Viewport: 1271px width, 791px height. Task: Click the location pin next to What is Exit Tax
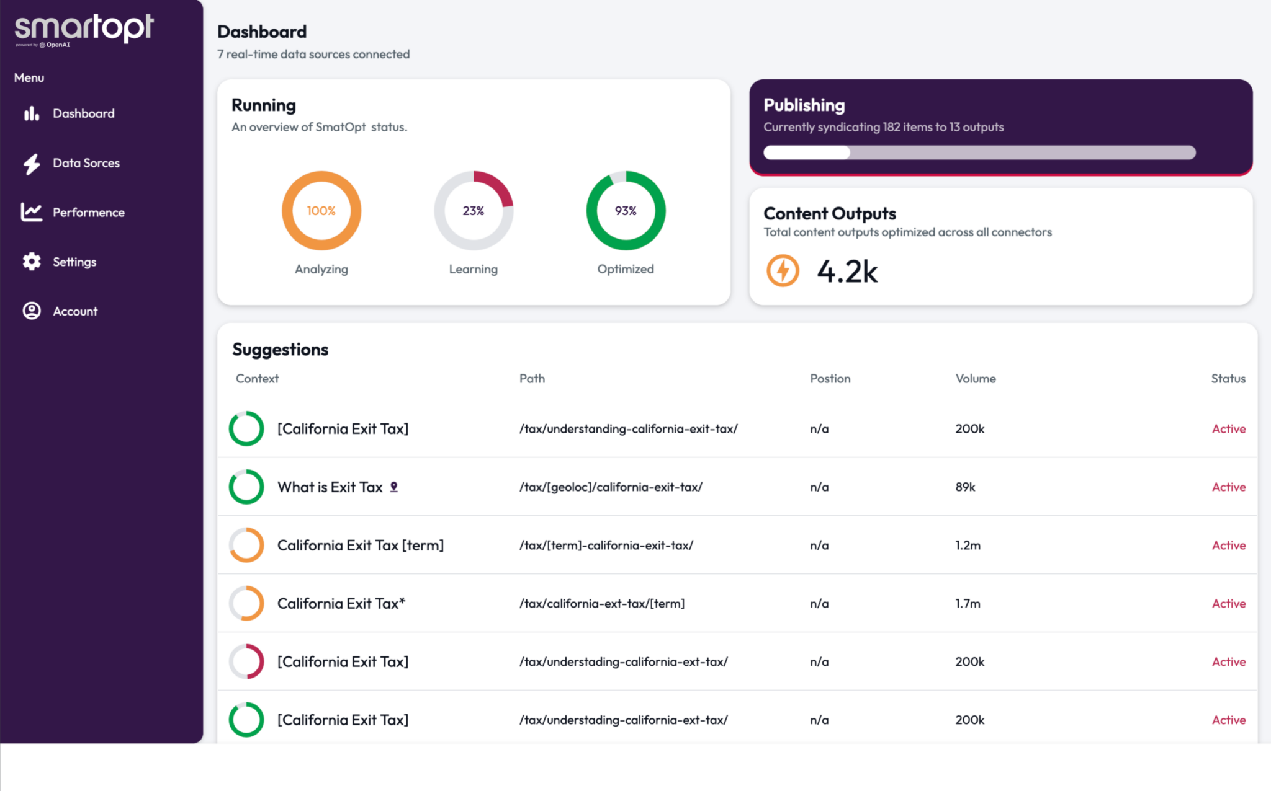(393, 487)
